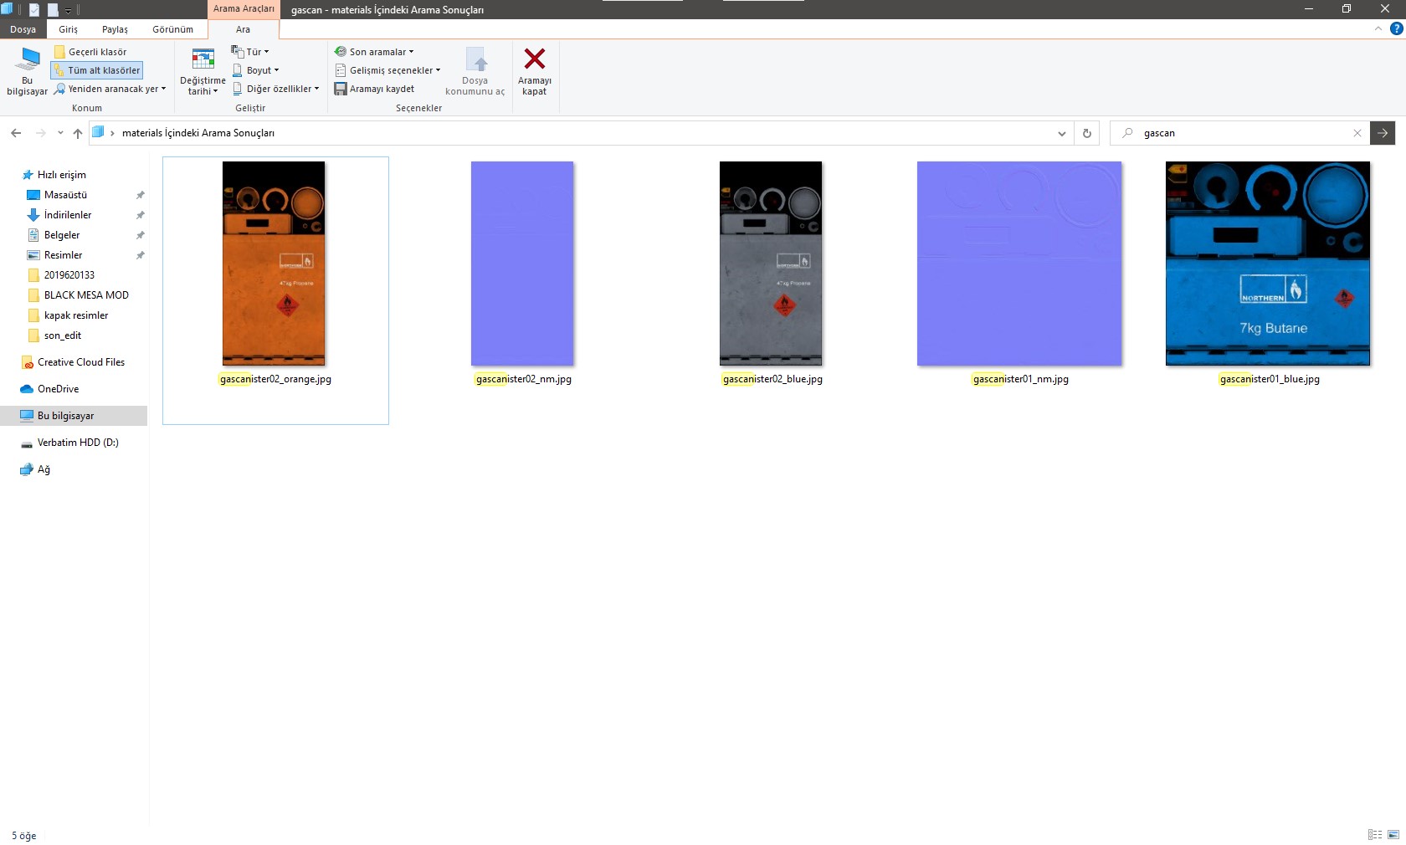Open Gelişmiş seçenekler dropdown
The height and width of the screenshot is (845, 1406).
(x=387, y=70)
